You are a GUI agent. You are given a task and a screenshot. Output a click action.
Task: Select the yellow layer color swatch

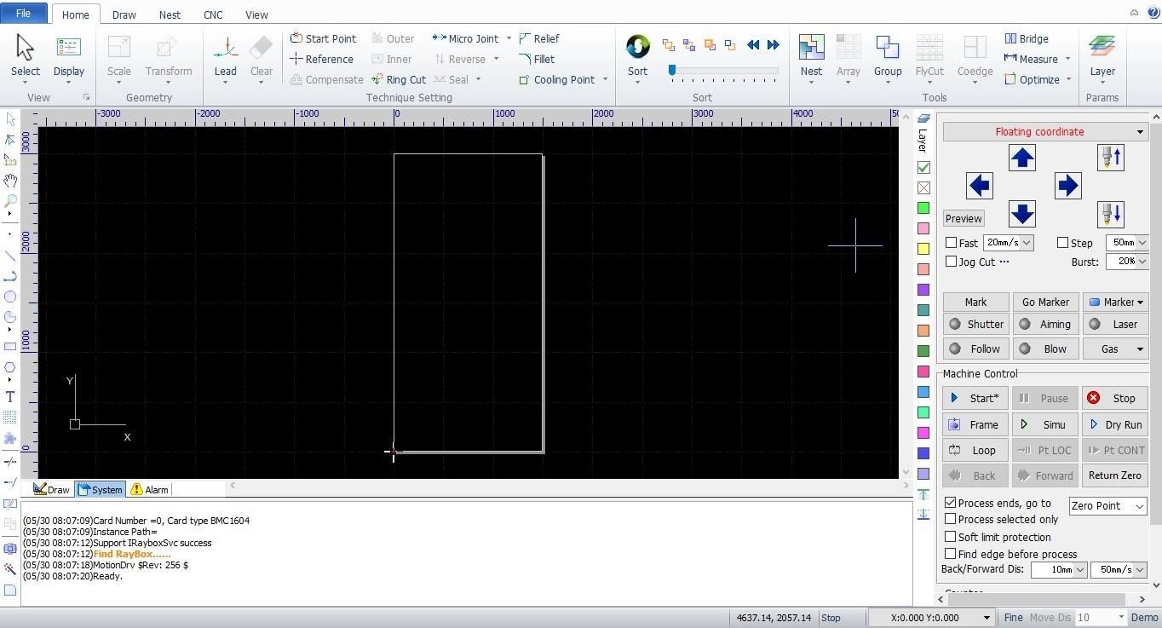(x=923, y=249)
